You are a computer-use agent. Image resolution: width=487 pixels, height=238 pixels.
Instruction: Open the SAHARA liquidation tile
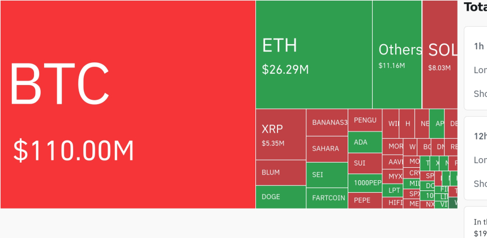point(327,149)
